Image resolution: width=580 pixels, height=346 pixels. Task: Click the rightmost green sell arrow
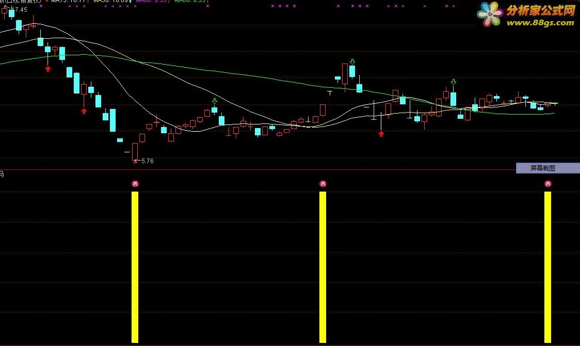click(454, 82)
